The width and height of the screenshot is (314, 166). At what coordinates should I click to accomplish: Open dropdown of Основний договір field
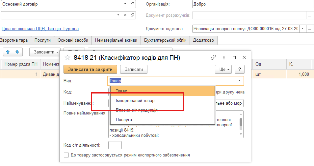(x=125, y=4)
